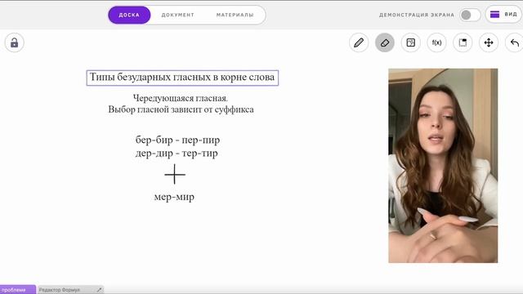Undo the last action arrow
The height and width of the screenshot is (294, 523).
pyautogui.click(x=514, y=42)
